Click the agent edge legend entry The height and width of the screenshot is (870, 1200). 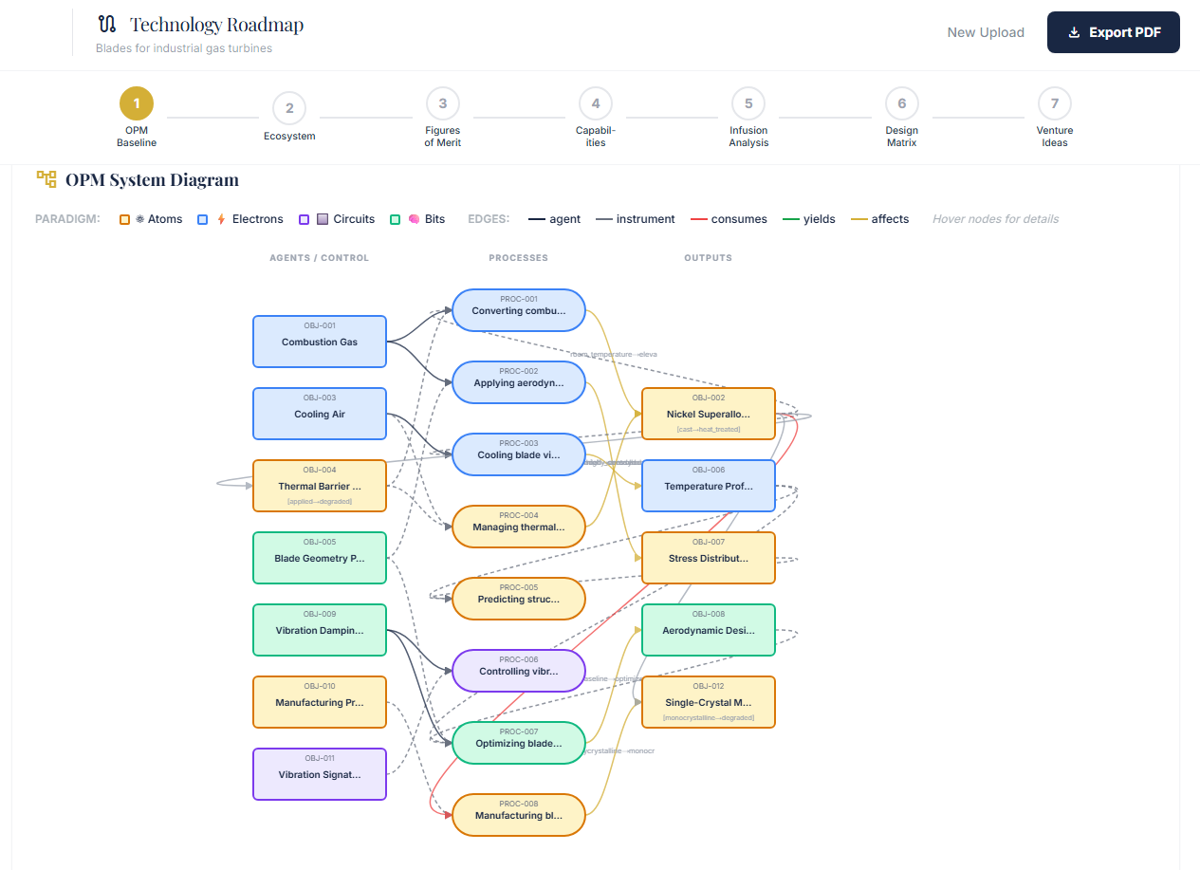tap(555, 219)
